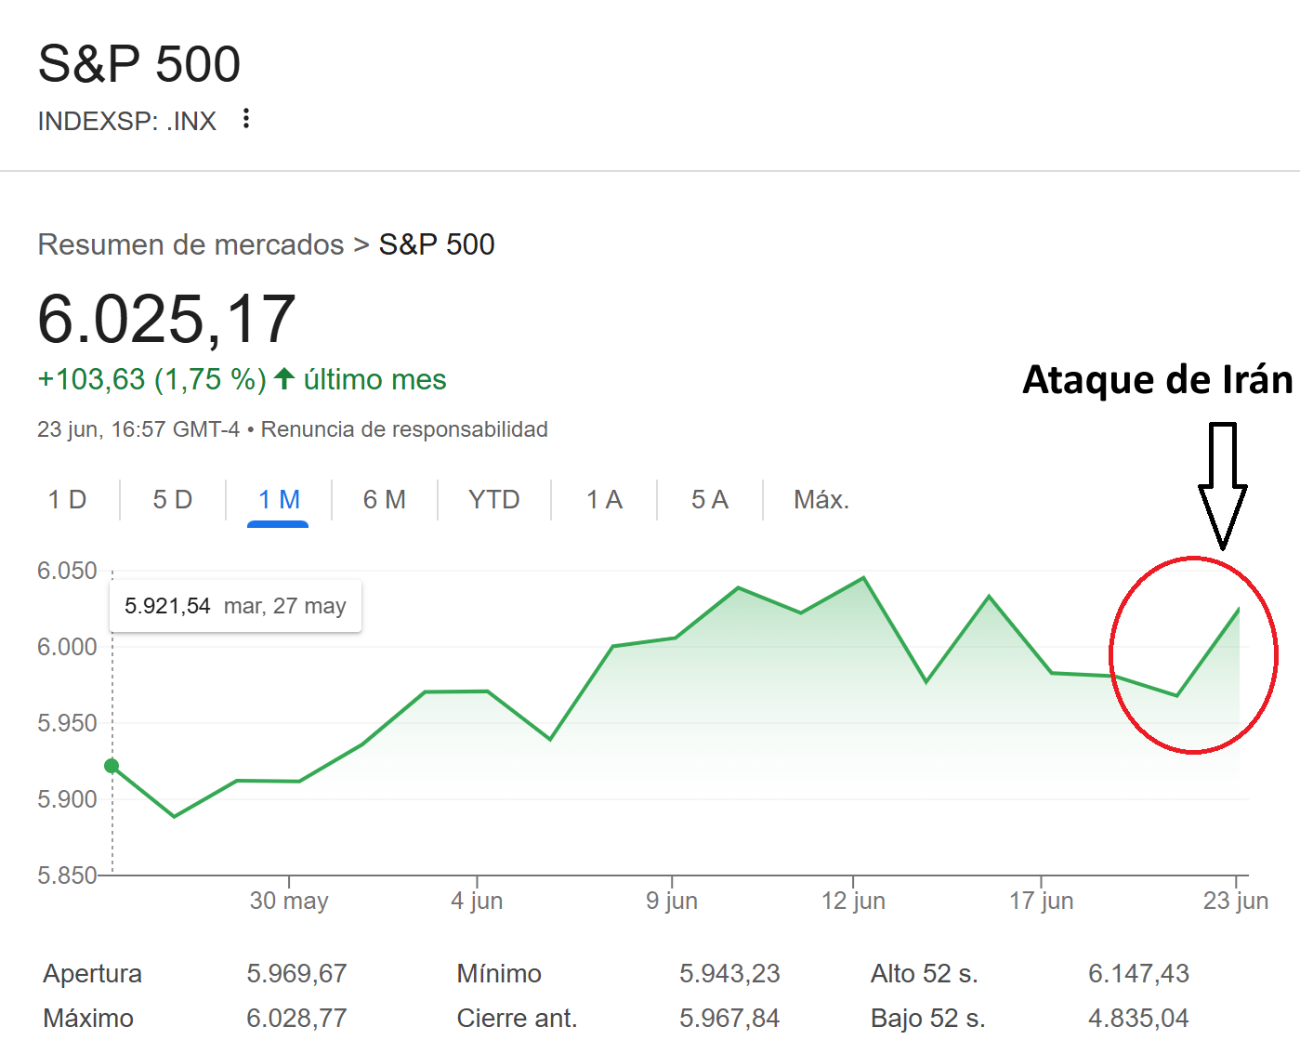The height and width of the screenshot is (1040, 1300).
Task: Click the current price 6.025,17
Action: pos(167,319)
